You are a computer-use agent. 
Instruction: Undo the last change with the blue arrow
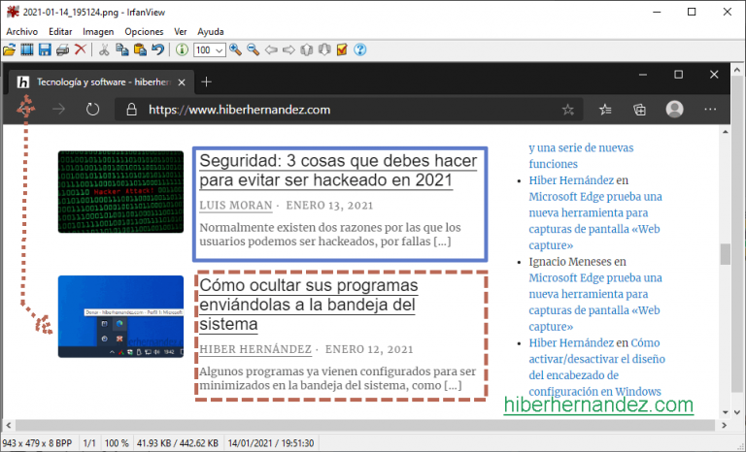157,49
